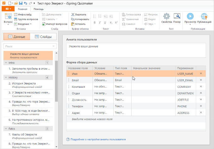Viewport: 214px width, 149px height.
Task: Edit the Укажите ваши данные text box
Action: click(136, 51)
